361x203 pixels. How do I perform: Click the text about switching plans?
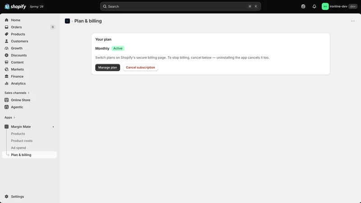click(x=182, y=58)
